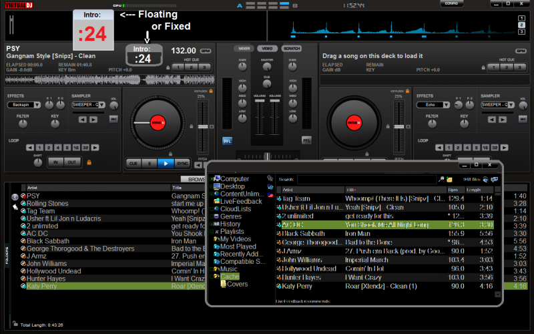
Task: Click loop lengthen arrow on left deck
Action: click(x=95, y=148)
